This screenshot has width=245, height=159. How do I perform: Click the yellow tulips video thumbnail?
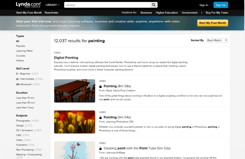click(75, 122)
